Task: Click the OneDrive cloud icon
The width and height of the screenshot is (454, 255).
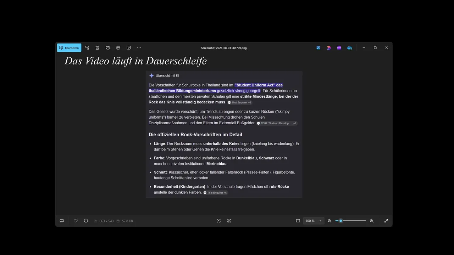Action: coord(349,48)
